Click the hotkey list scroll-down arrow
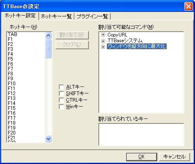Image resolution: width=195 pixels, height=164 pixels. (x=48, y=139)
